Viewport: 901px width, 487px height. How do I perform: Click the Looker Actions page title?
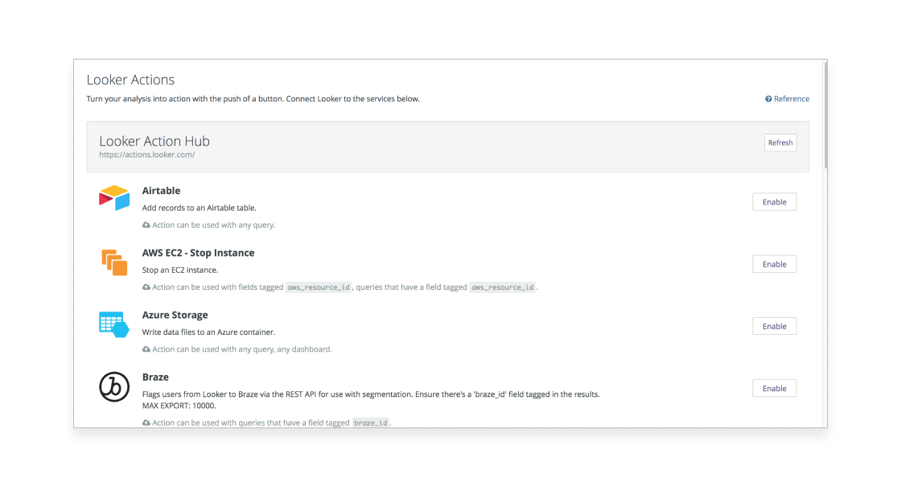[130, 80]
